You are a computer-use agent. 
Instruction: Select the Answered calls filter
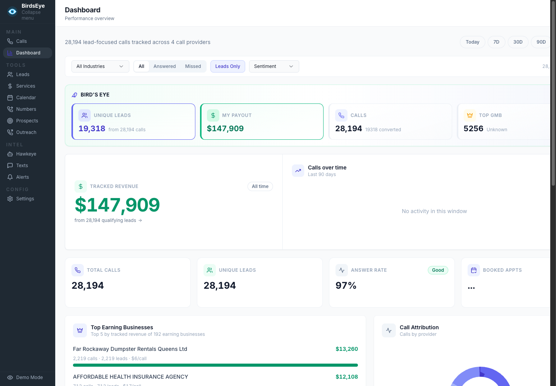164,66
